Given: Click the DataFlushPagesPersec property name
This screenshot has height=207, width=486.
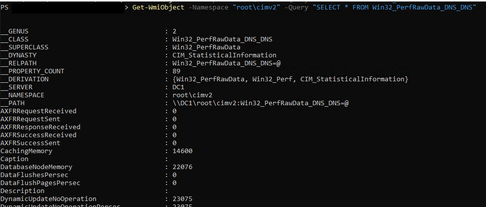Looking at the screenshot, I should point(40,183).
